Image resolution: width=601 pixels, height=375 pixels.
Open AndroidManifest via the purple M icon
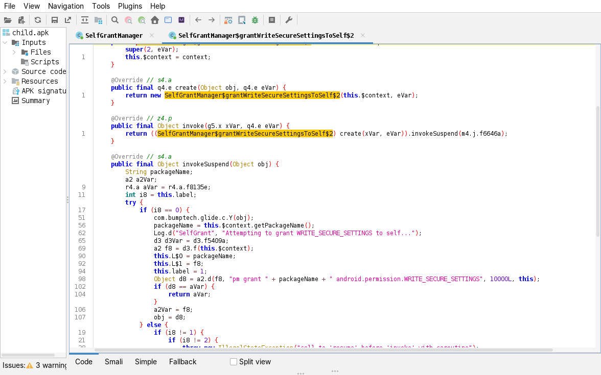[x=181, y=20]
